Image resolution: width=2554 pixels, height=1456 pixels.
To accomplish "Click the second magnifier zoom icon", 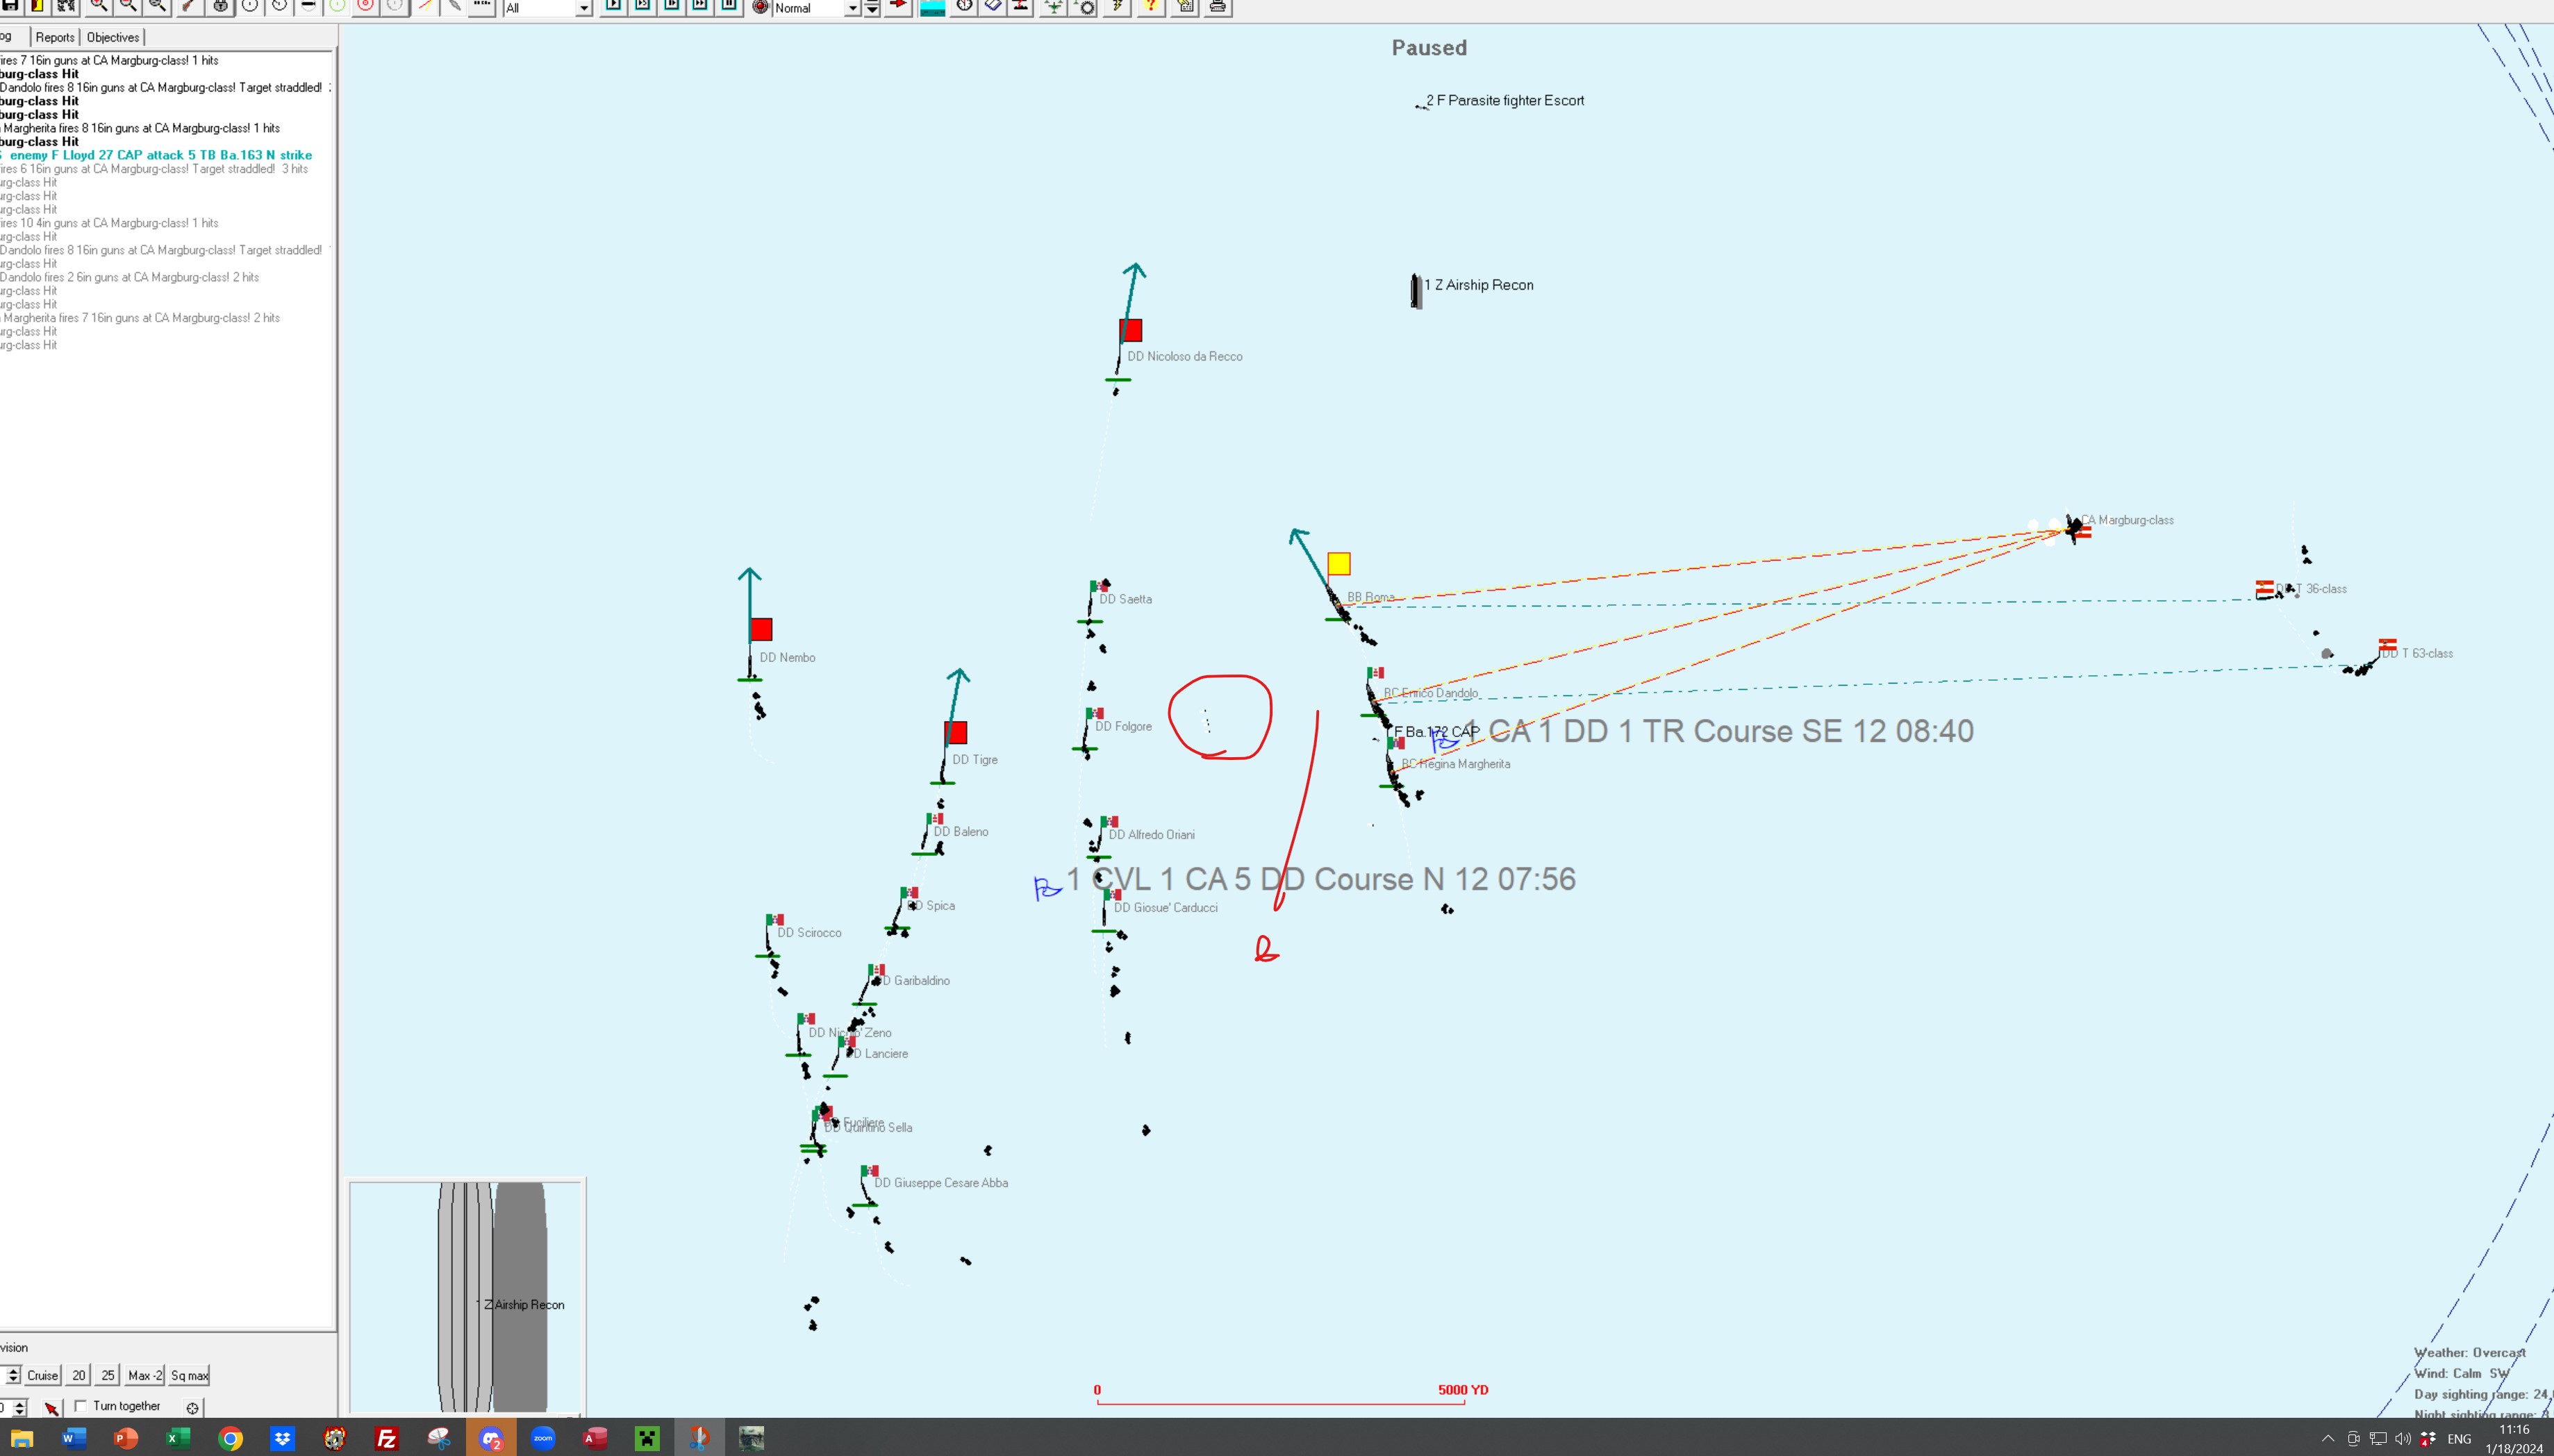I will click(x=128, y=6).
